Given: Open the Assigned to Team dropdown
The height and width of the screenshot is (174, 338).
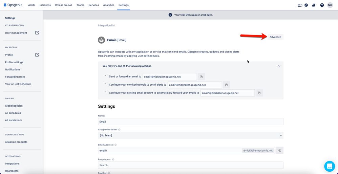Looking at the screenshot, I should [x=191, y=135].
